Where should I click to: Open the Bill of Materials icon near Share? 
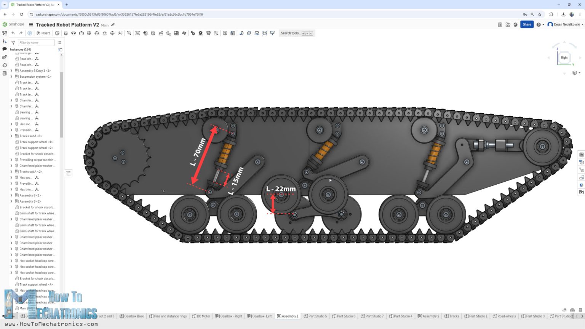pyautogui.click(x=500, y=24)
